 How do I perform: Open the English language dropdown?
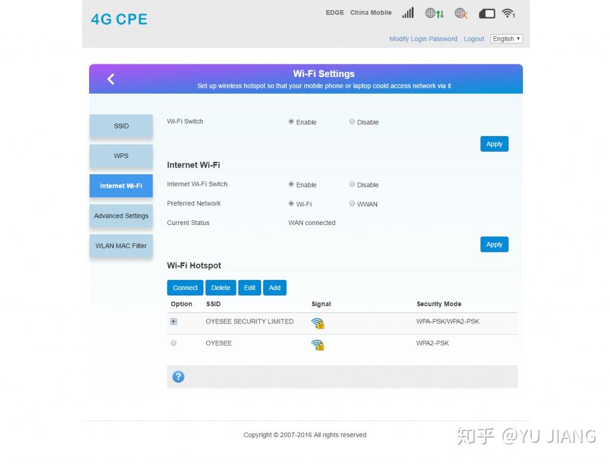pos(506,38)
